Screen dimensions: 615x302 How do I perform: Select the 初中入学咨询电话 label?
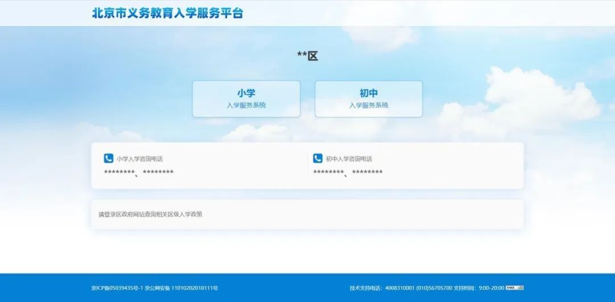pos(349,159)
